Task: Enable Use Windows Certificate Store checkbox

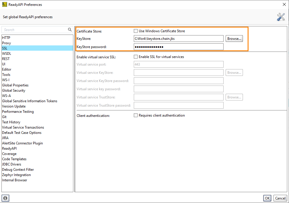Action: pos(136,31)
